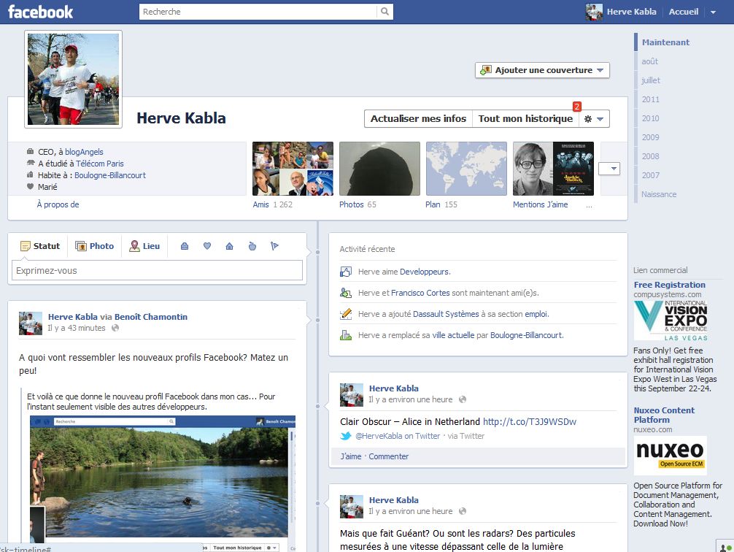
Task: Expand the profile sections dropdown arrow
Action: click(609, 169)
